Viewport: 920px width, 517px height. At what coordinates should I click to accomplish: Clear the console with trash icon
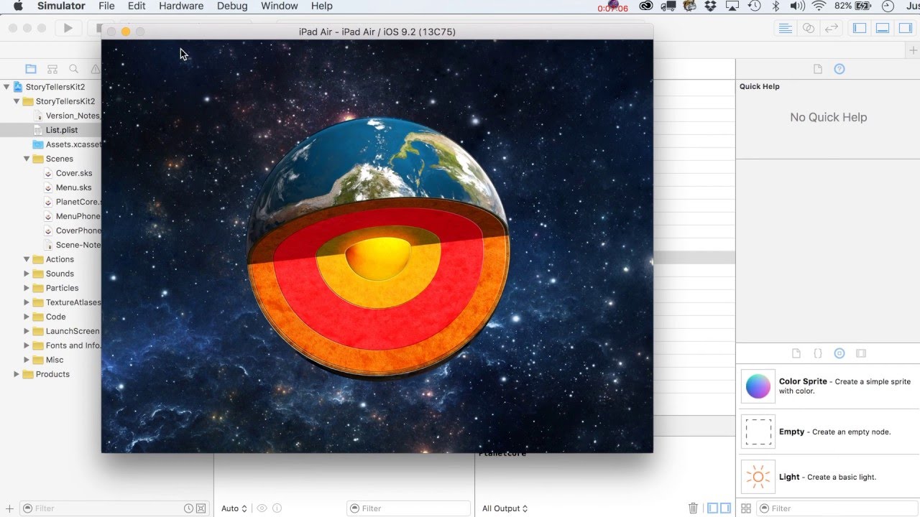point(693,508)
